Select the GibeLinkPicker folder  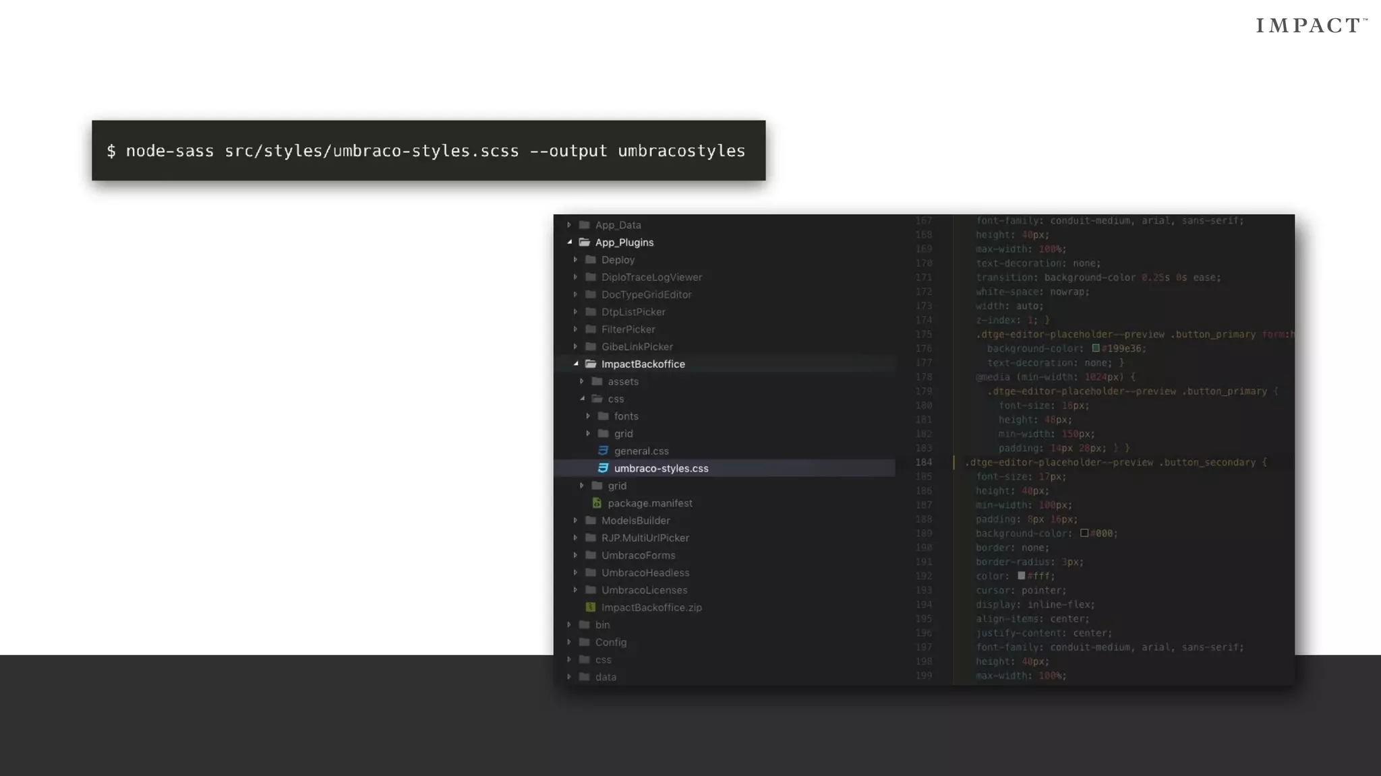click(x=637, y=347)
